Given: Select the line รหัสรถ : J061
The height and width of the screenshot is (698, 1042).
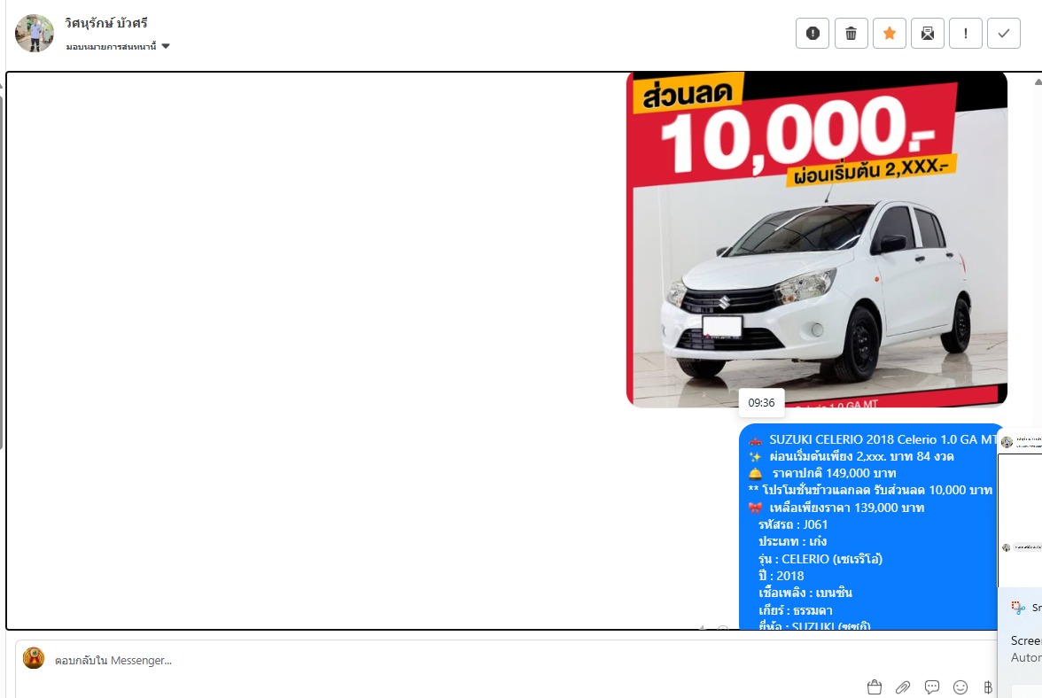Looking at the screenshot, I should coord(793,524).
